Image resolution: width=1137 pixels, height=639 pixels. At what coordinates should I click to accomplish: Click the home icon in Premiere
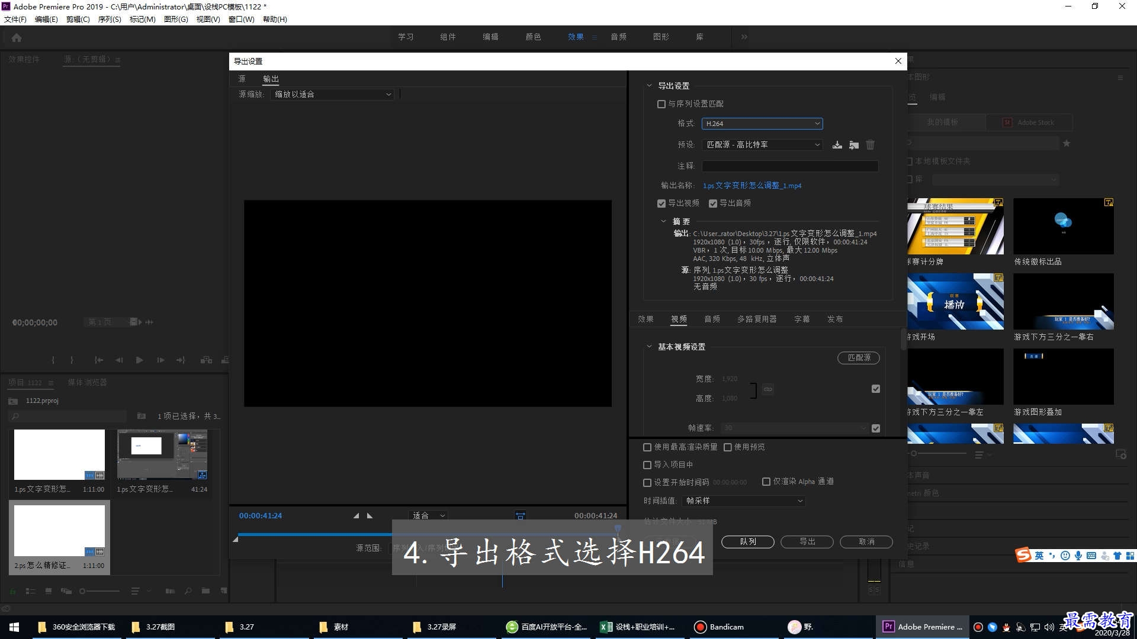pos(17,37)
